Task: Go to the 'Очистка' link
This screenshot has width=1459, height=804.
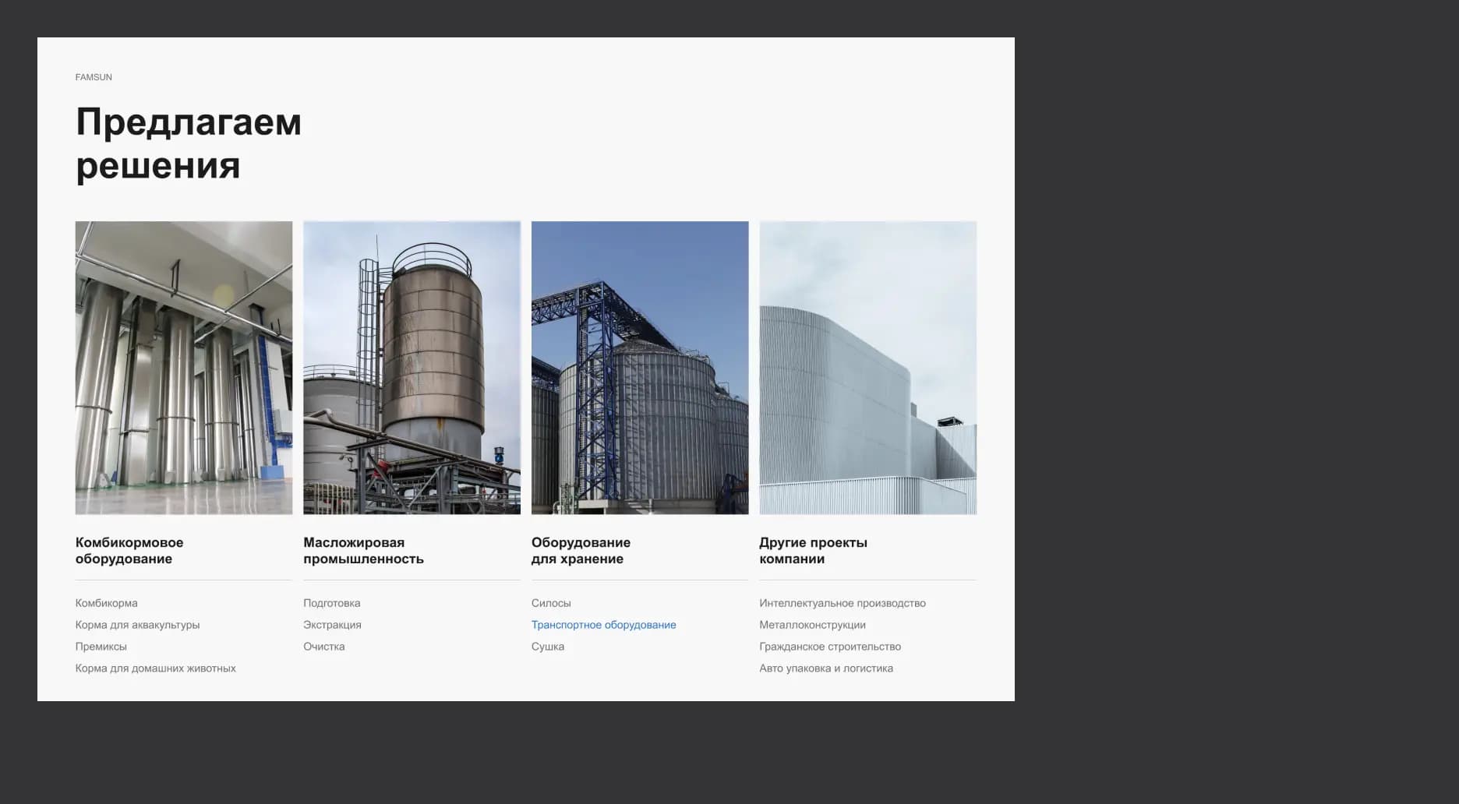Action: click(x=324, y=647)
